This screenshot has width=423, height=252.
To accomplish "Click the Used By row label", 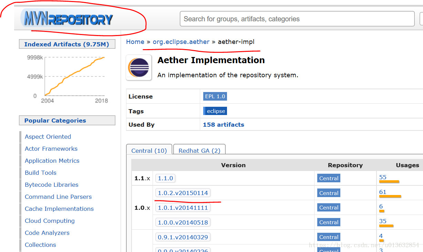I will click(141, 125).
